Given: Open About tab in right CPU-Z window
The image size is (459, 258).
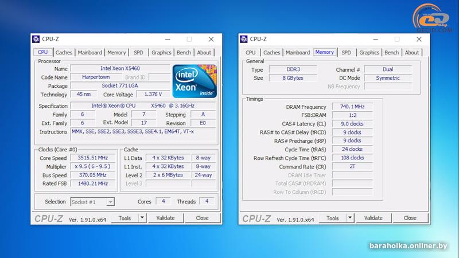Looking at the screenshot, I should [x=412, y=52].
